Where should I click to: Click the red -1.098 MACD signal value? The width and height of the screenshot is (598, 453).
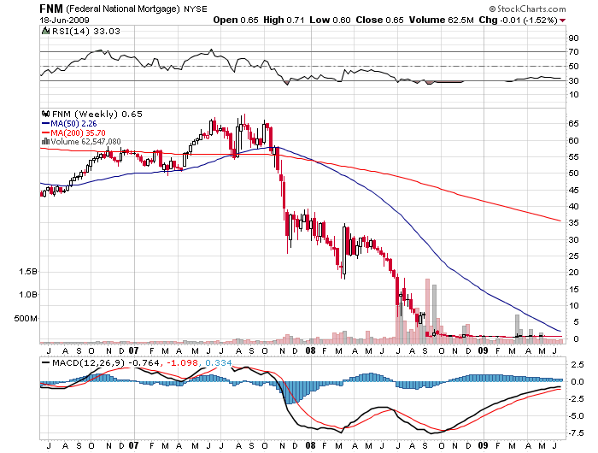pos(181,362)
